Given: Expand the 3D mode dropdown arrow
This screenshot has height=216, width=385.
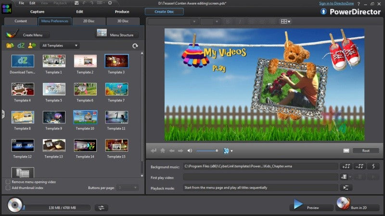Looking at the screenshot, I should point(232,151).
